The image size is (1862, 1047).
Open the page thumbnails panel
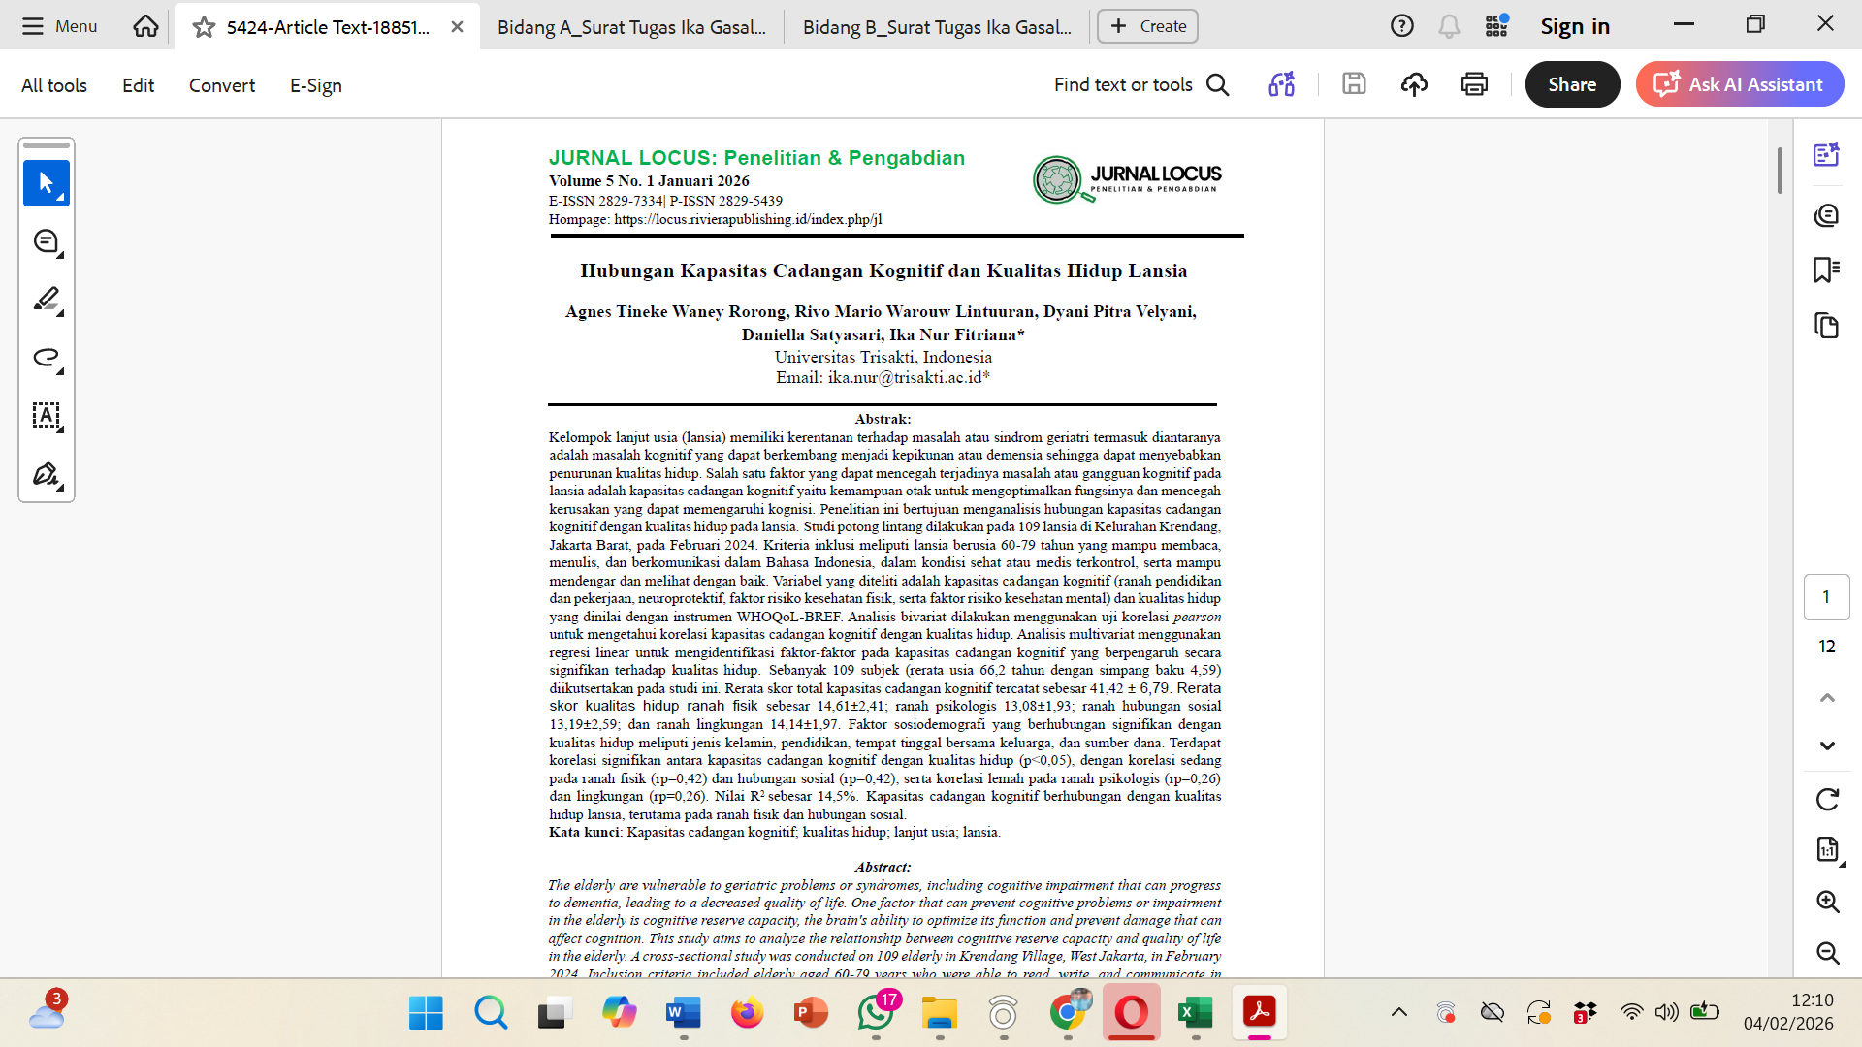(x=1826, y=326)
